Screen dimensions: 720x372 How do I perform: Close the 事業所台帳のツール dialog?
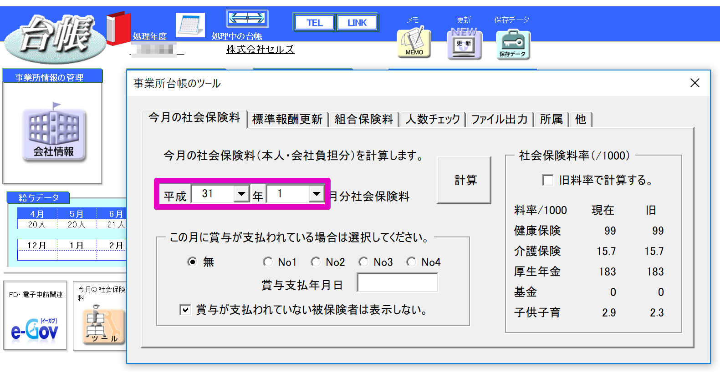[x=694, y=83]
